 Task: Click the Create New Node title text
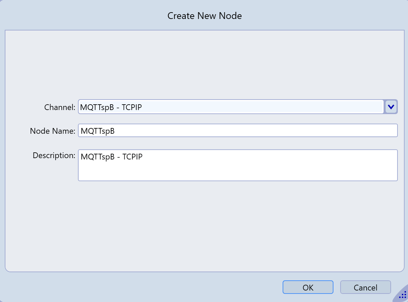click(x=204, y=16)
